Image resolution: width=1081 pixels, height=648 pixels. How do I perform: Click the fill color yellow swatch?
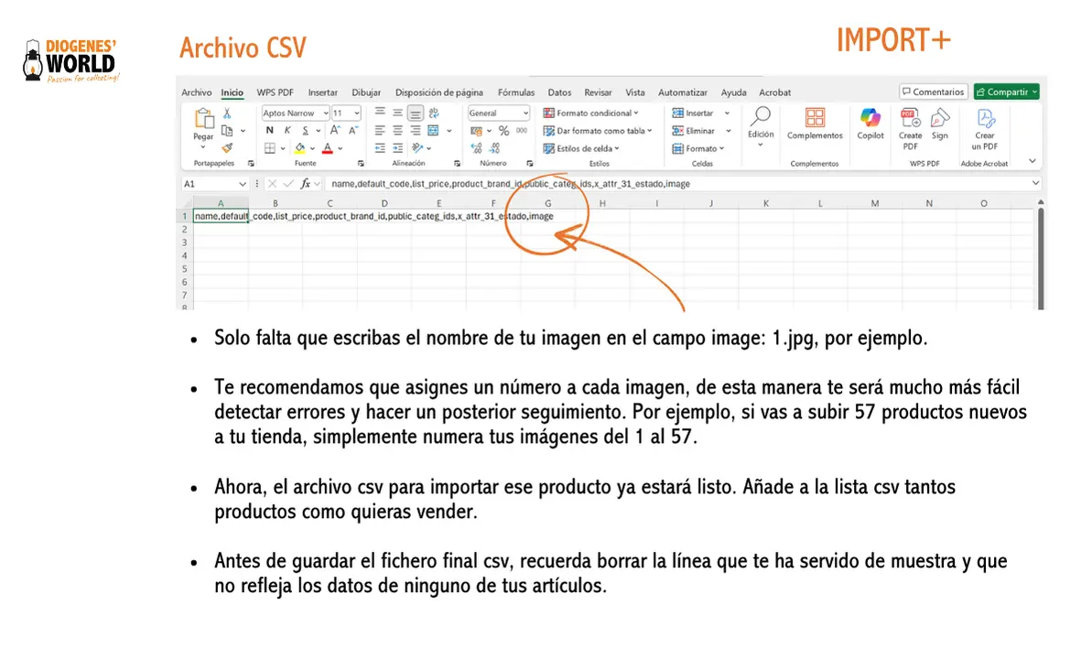[x=300, y=148]
